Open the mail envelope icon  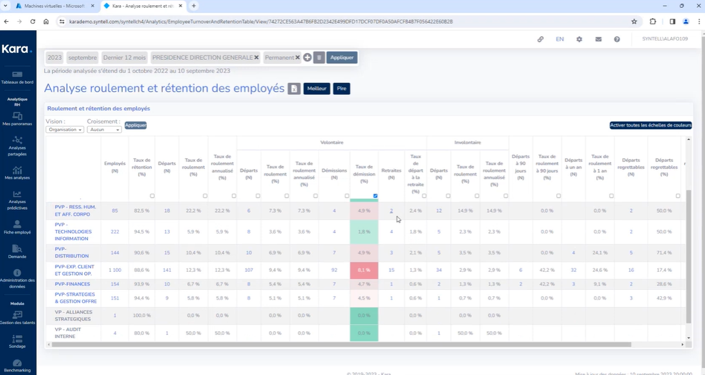[598, 39]
